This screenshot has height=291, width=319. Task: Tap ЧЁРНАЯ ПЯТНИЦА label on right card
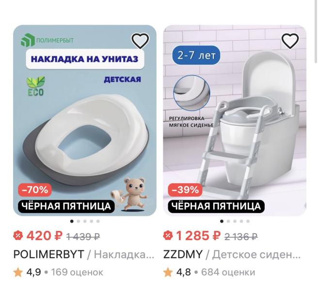point(216,206)
